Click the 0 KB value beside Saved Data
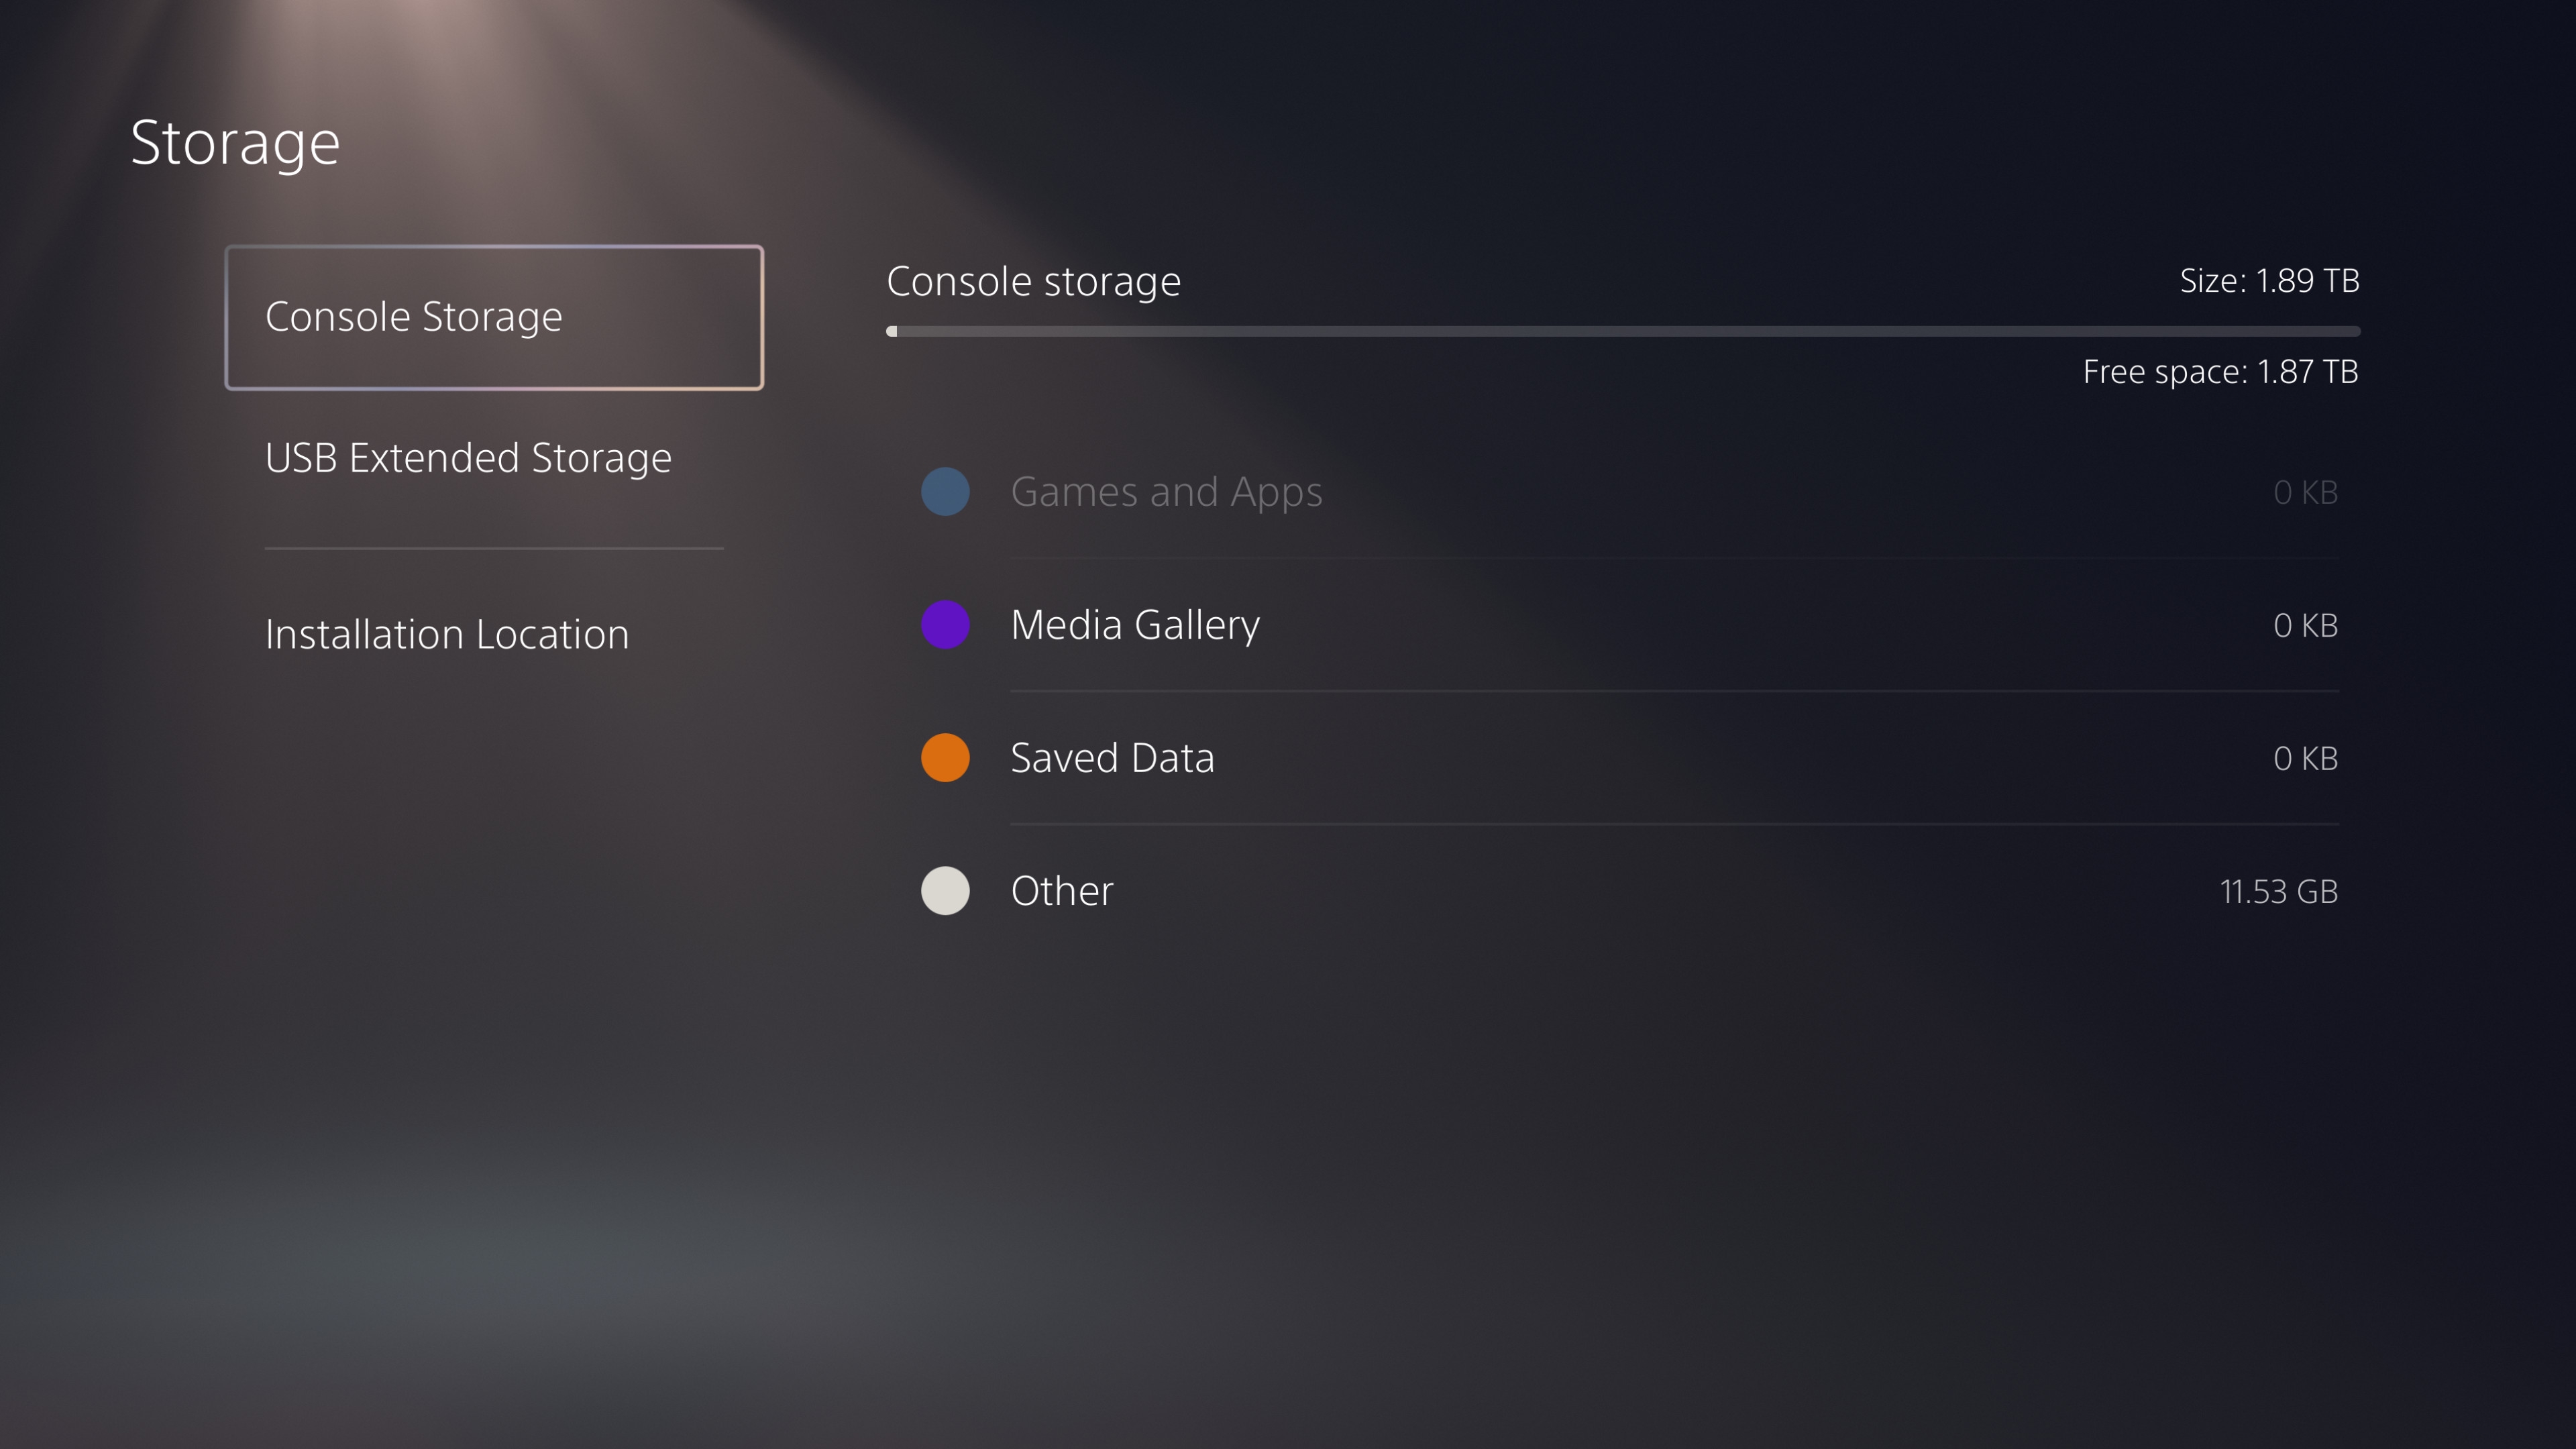Image resolution: width=2576 pixels, height=1449 pixels. coord(2305,758)
